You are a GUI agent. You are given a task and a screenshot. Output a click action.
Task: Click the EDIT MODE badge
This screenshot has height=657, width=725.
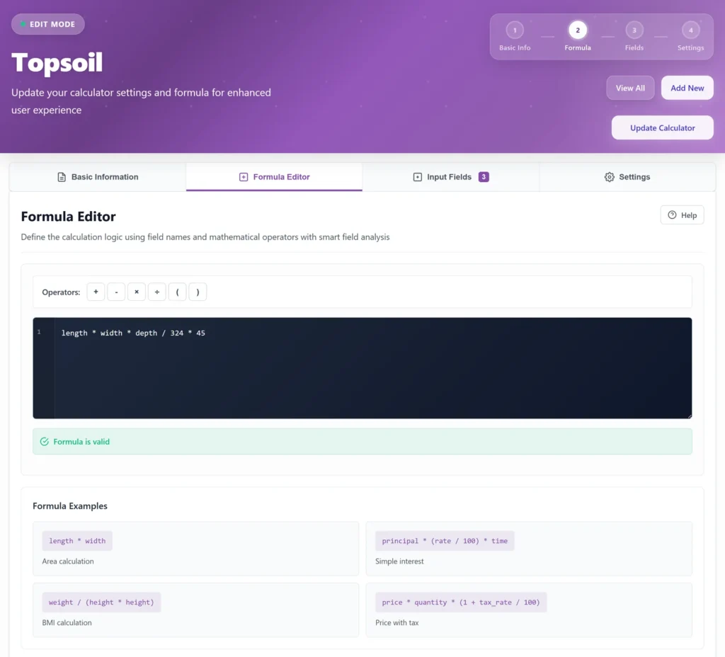(48, 24)
